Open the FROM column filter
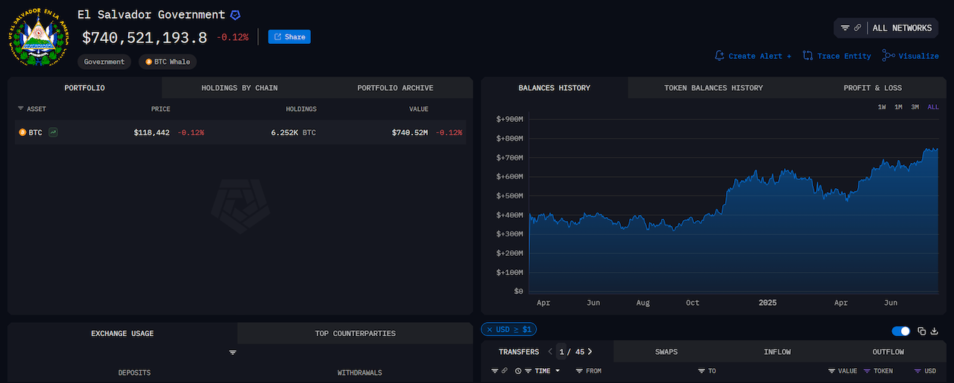 579,370
